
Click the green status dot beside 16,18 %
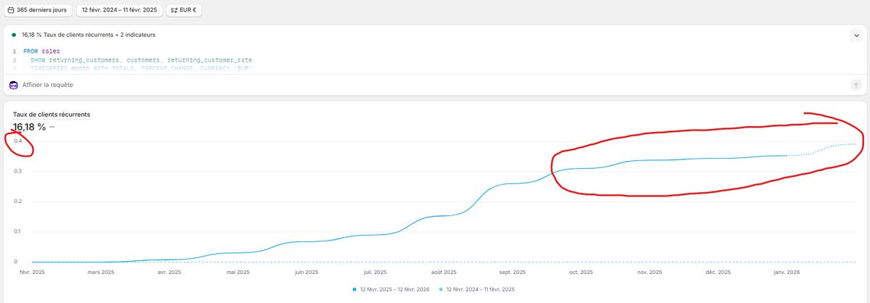(x=14, y=34)
